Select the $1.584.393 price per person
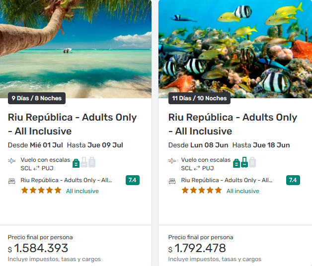 [41, 248]
